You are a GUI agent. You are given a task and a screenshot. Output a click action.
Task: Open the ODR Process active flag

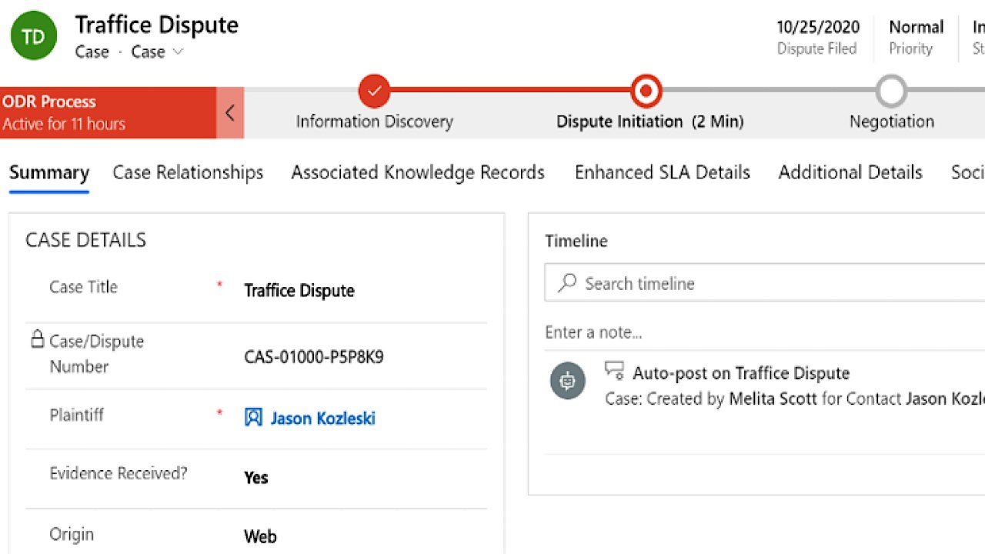108,112
